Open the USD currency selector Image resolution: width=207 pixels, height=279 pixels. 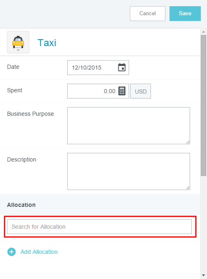click(x=141, y=91)
